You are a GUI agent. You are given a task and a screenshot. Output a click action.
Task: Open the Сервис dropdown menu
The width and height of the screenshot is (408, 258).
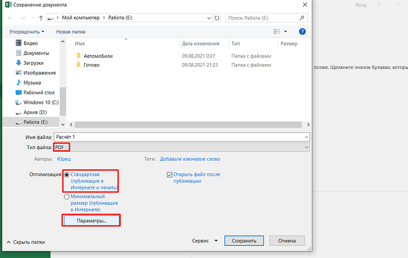coord(205,241)
